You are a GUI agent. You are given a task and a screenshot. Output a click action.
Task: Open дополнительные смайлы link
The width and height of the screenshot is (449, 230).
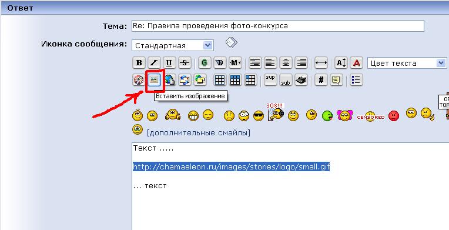tap(199, 133)
